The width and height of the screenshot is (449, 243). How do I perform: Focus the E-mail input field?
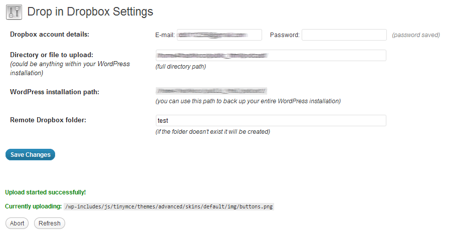pyautogui.click(x=219, y=35)
